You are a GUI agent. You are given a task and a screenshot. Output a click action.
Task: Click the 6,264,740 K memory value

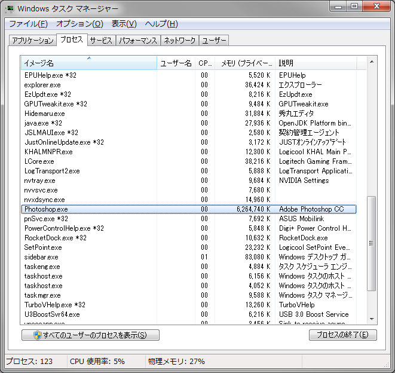253,209
